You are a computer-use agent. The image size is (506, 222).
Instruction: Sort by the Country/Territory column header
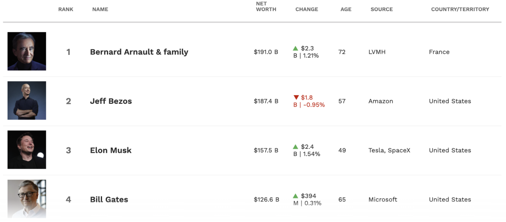click(x=460, y=9)
